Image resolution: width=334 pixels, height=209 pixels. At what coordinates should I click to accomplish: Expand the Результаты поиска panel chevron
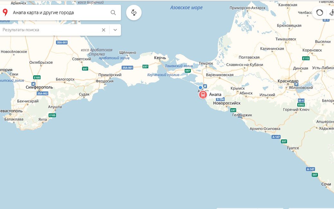[x=115, y=30]
